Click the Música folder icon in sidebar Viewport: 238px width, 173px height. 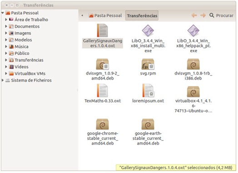(x=11, y=47)
